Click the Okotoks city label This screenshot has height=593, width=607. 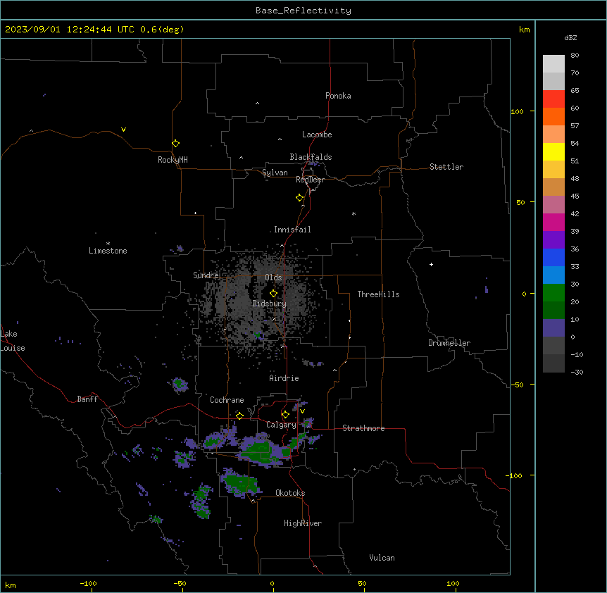(290, 493)
